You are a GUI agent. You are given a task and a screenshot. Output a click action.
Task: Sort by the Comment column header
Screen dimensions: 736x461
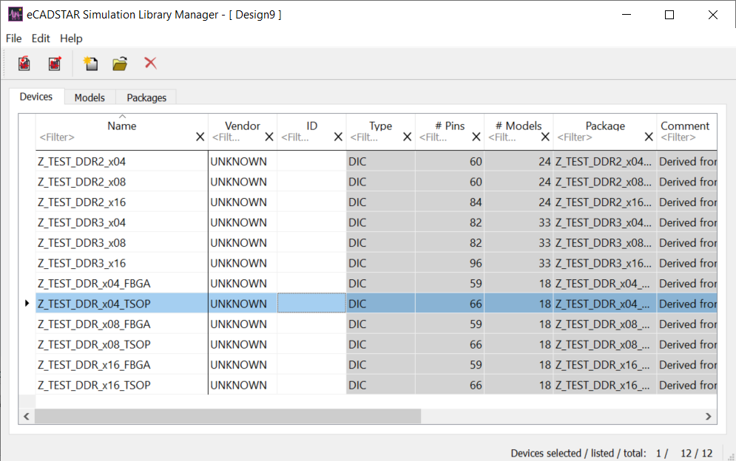click(685, 126)
